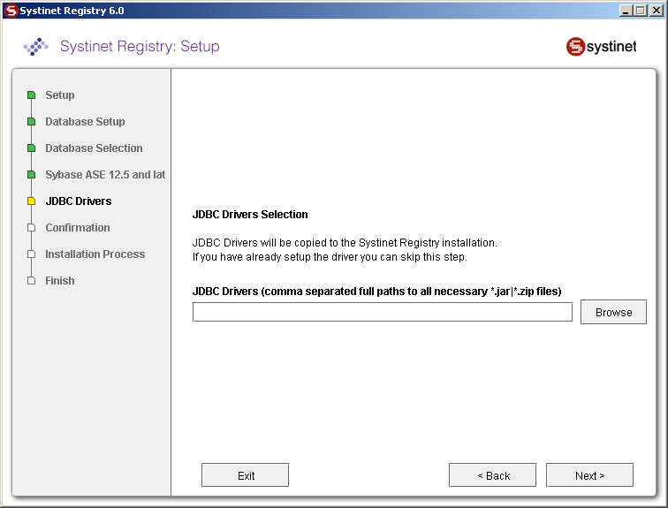Select the JDBC Drivers step label
The image size is (668, 508).
pos(79,201)
